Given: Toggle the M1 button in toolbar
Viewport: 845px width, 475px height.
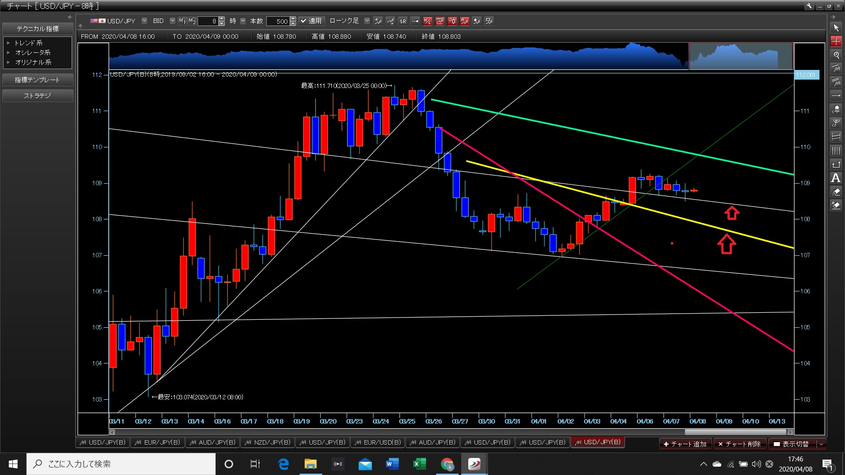Looking at the screenshot, I should click(182, 21).
